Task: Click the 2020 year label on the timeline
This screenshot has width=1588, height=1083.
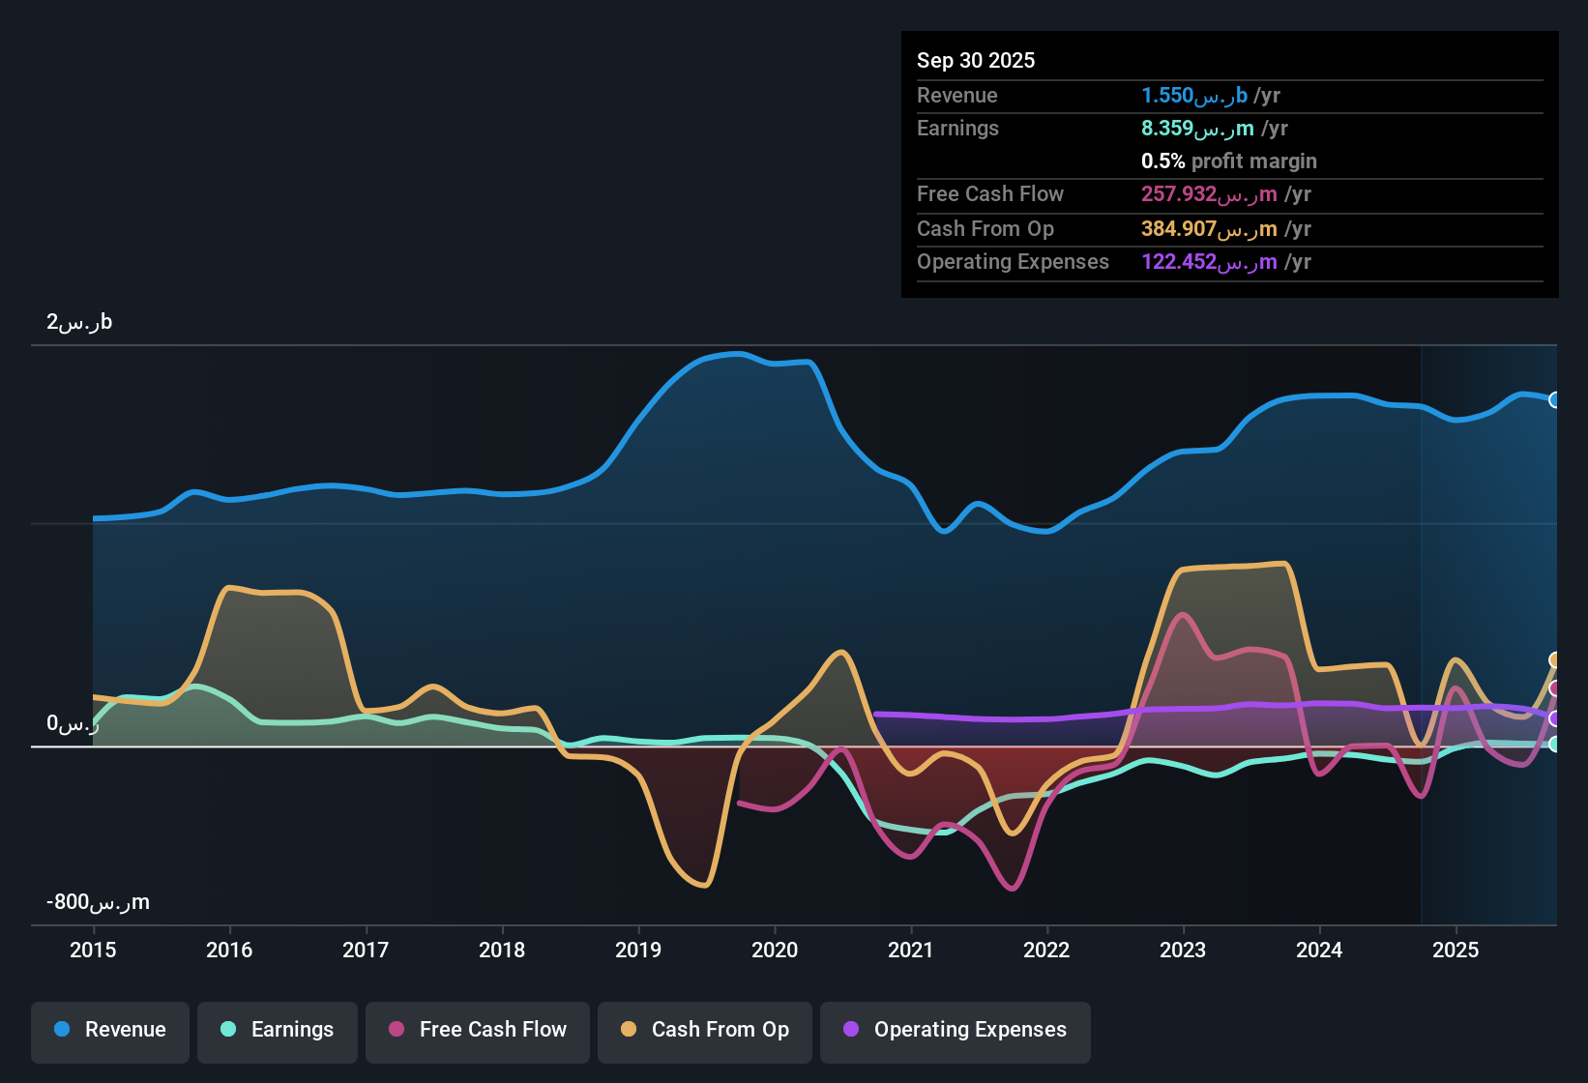Action: pos(775,951)
